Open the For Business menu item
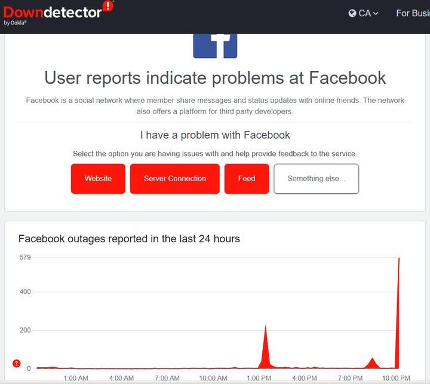Screen dimensions: 430x384 click(x=412, y=13)
